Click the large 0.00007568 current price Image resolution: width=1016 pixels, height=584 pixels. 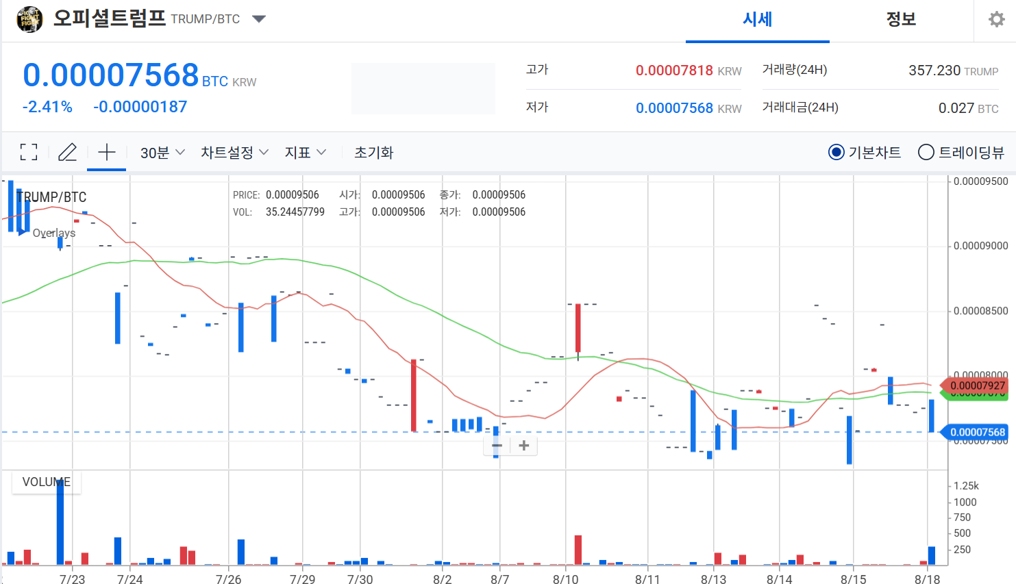(x=111, y=75)
